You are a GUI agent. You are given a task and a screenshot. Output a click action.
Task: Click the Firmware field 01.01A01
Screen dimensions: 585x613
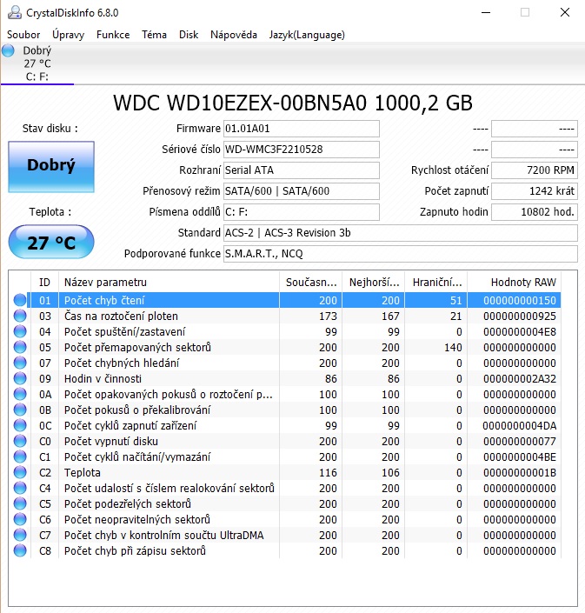tap(302, 129)
